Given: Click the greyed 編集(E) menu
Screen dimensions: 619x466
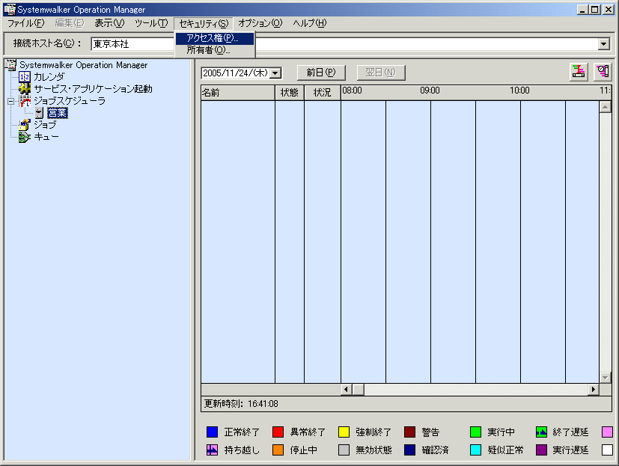Looking at the screenshot, I should pyautogui.click(x=70, y=23).
